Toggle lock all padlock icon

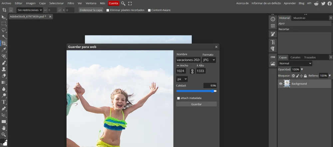pyautogui.click(x=305, y=75)
